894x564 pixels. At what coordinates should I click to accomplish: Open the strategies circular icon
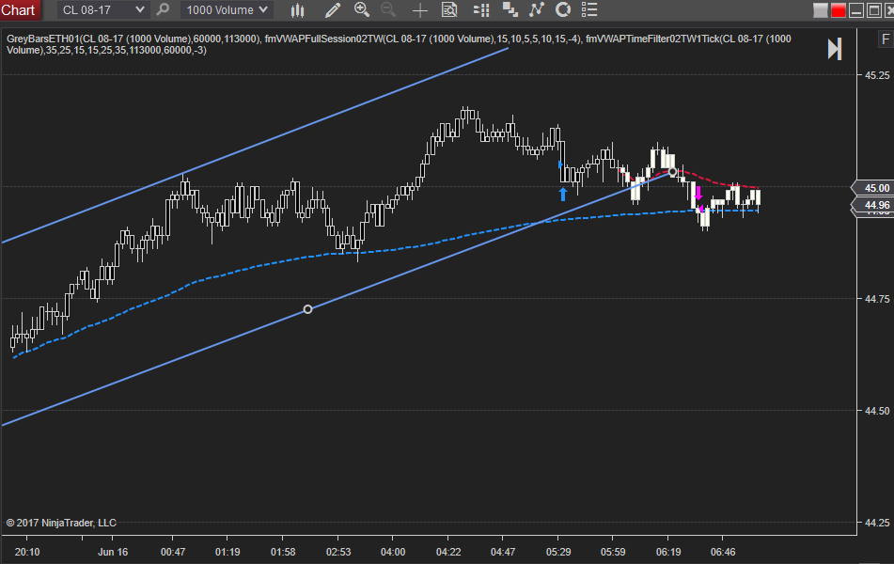coord(563,9)
